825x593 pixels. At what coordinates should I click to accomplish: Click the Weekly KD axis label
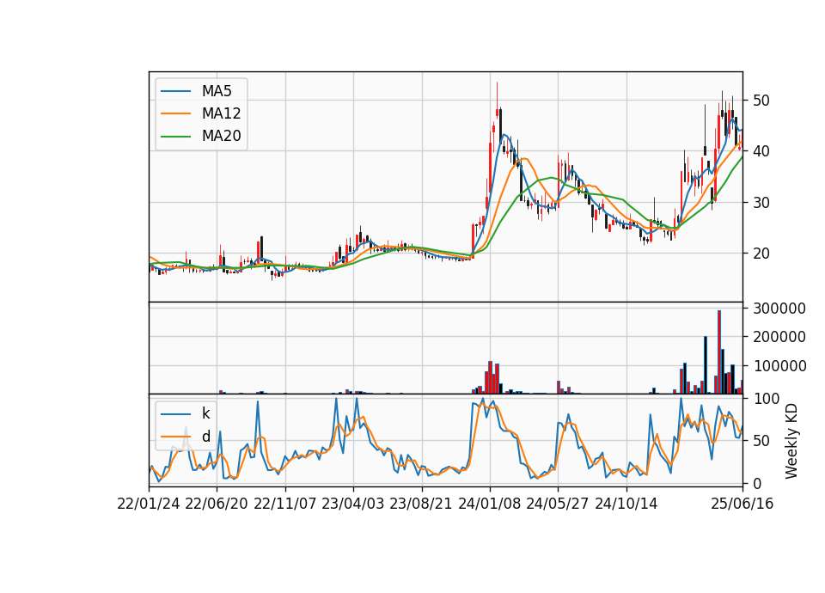(791, 441)
